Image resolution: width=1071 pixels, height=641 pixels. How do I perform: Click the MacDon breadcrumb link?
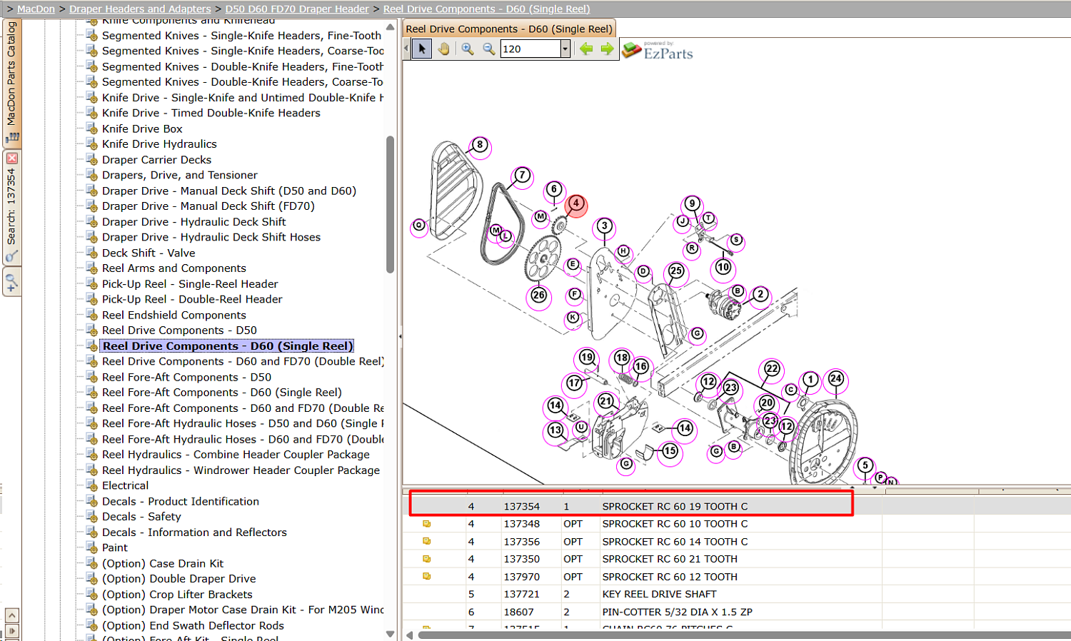(x=36, y=9)
